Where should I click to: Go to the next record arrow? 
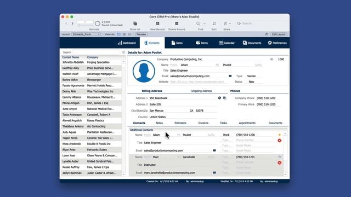coord(72,23)
